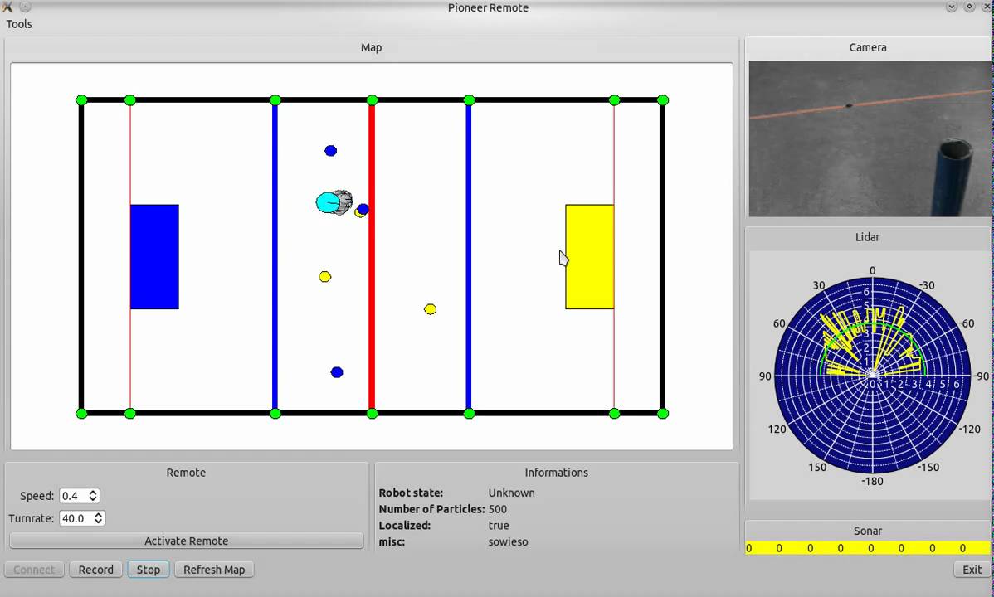Image resolution: width=994 pixels, height=597 pixels.
Task: Click green marker atop left blue line
Action: coord(275,100)
